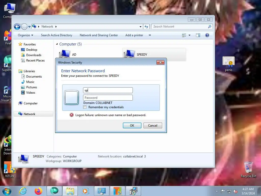Click the refresh button beside address bar
This screenshot has width=261, height=196.
146,27
